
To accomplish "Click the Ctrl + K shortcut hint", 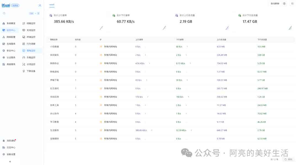I will pos(34,13).
